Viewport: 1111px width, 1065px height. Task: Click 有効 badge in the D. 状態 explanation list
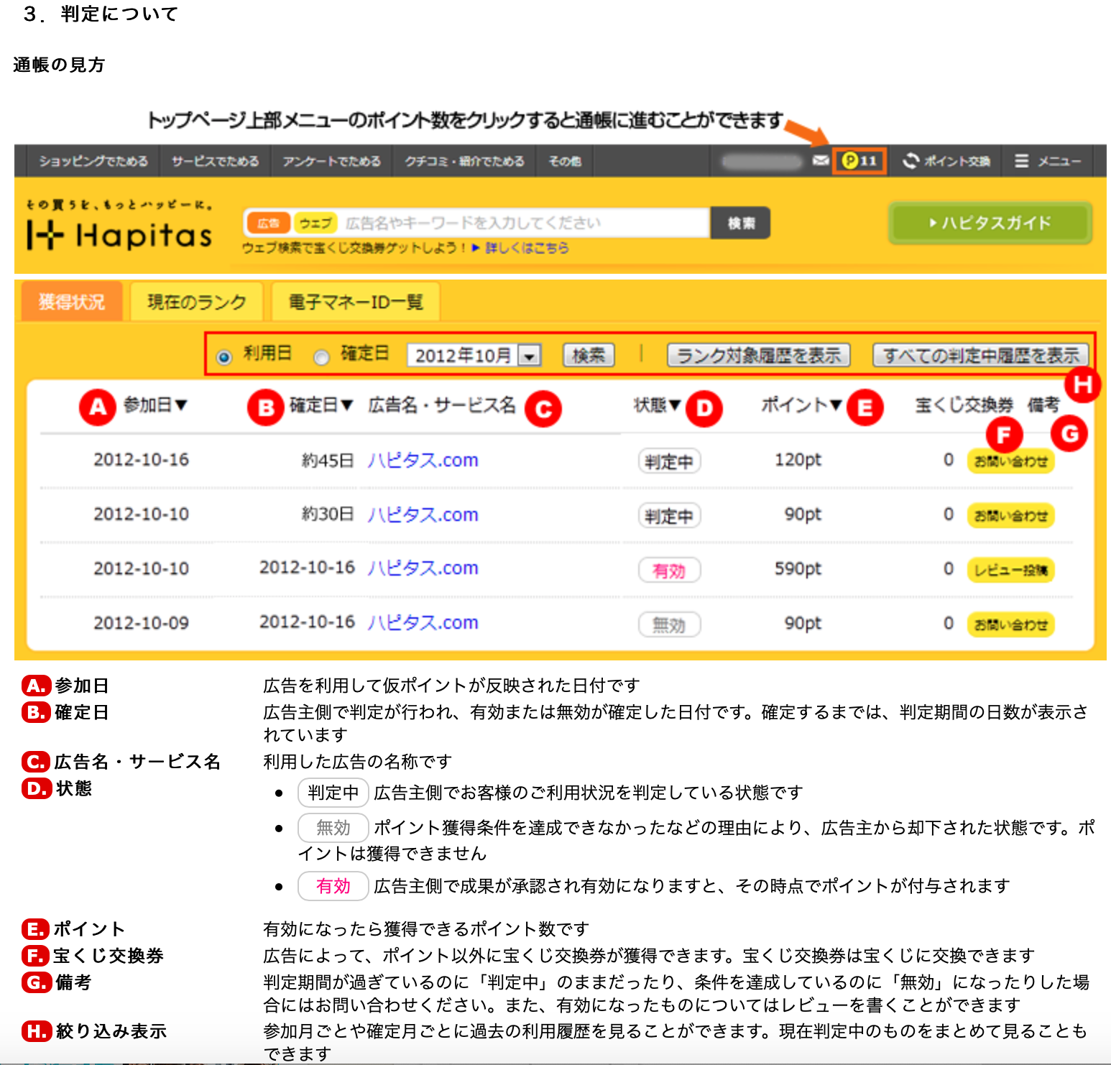pyautogui.click(x=333, y=886)
